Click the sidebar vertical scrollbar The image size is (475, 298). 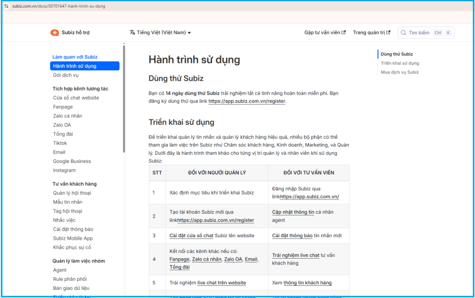point(124,98)
